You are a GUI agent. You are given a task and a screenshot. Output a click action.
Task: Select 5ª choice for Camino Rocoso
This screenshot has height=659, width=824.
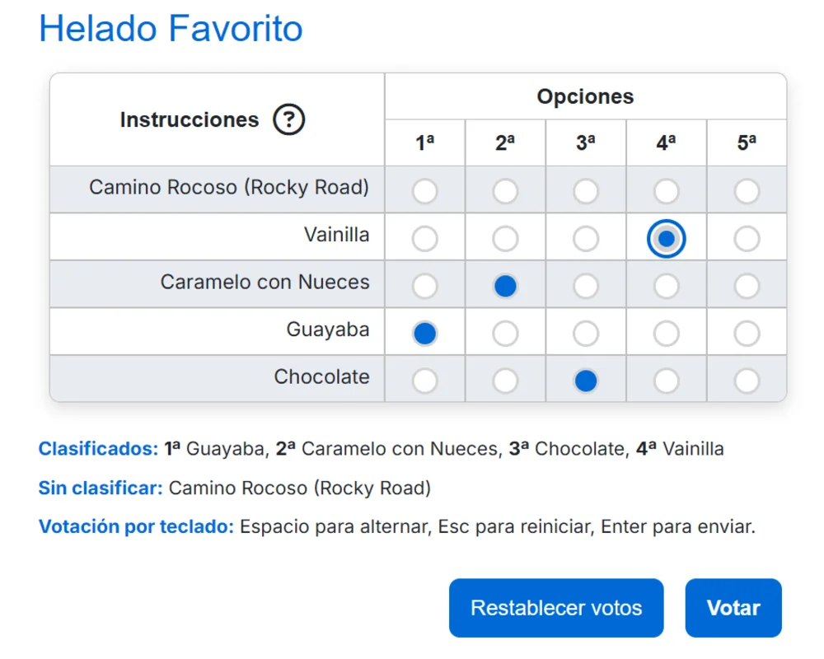pyautogui.click(x=747, y=190)
